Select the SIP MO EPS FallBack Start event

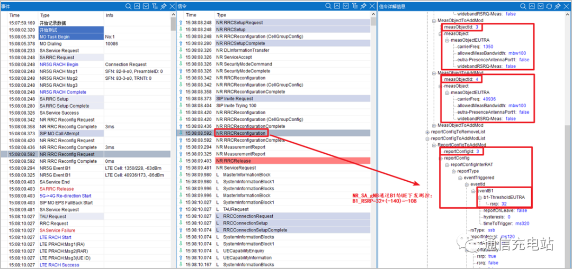point(86,203)
